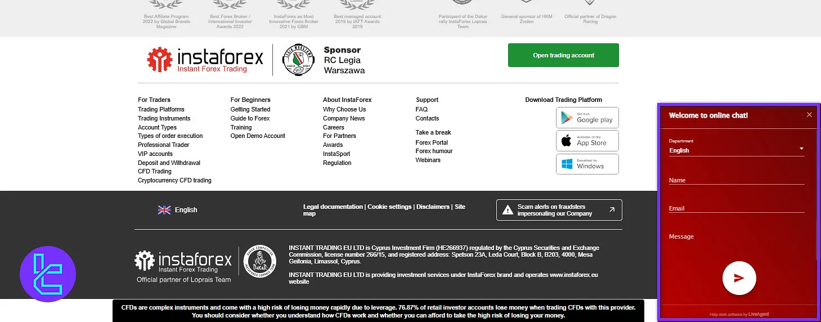Click the Name field in chat

[737, 180]
